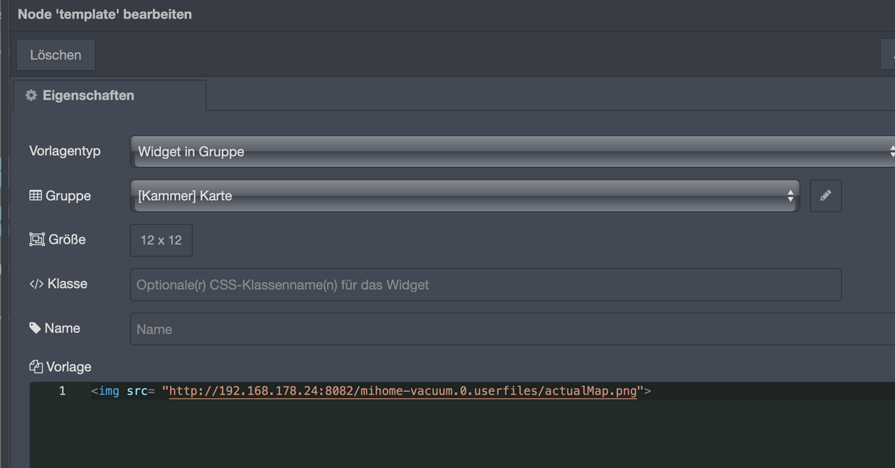Expand the Gruppe dropdown showing [Kammer] Karte
Screen dimensions: 895x468
click(465, 196)
